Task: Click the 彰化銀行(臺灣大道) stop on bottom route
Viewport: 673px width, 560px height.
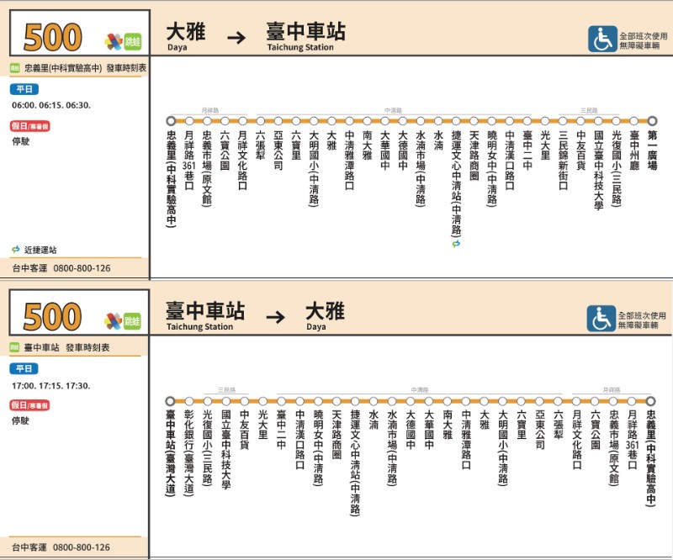Action: click(x=189, y=452)
